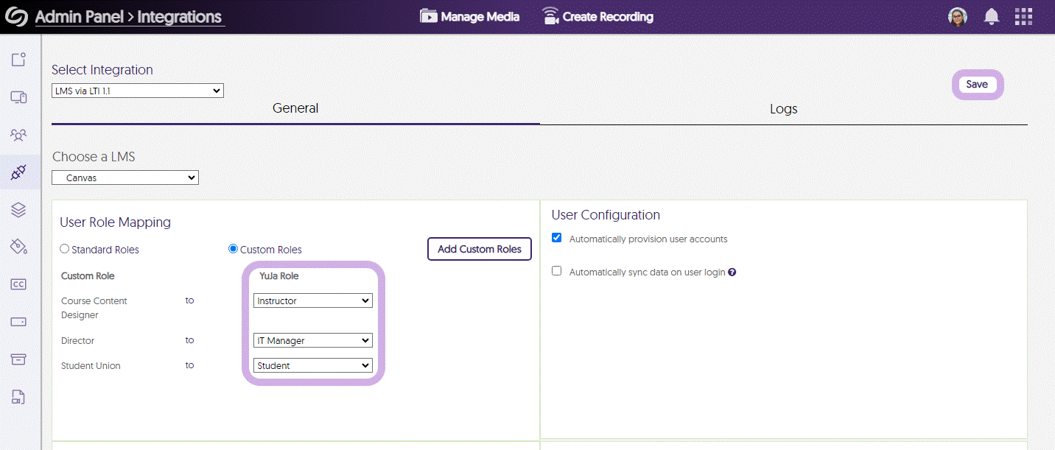The image size is (1055, 450).
Task: Click the Add Custom Roles button
Action: pos(479,249)
